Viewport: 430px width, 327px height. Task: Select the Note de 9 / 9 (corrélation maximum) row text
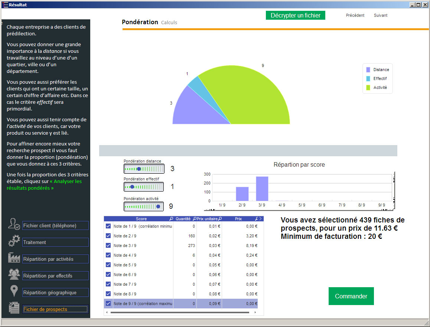point(143,304)
